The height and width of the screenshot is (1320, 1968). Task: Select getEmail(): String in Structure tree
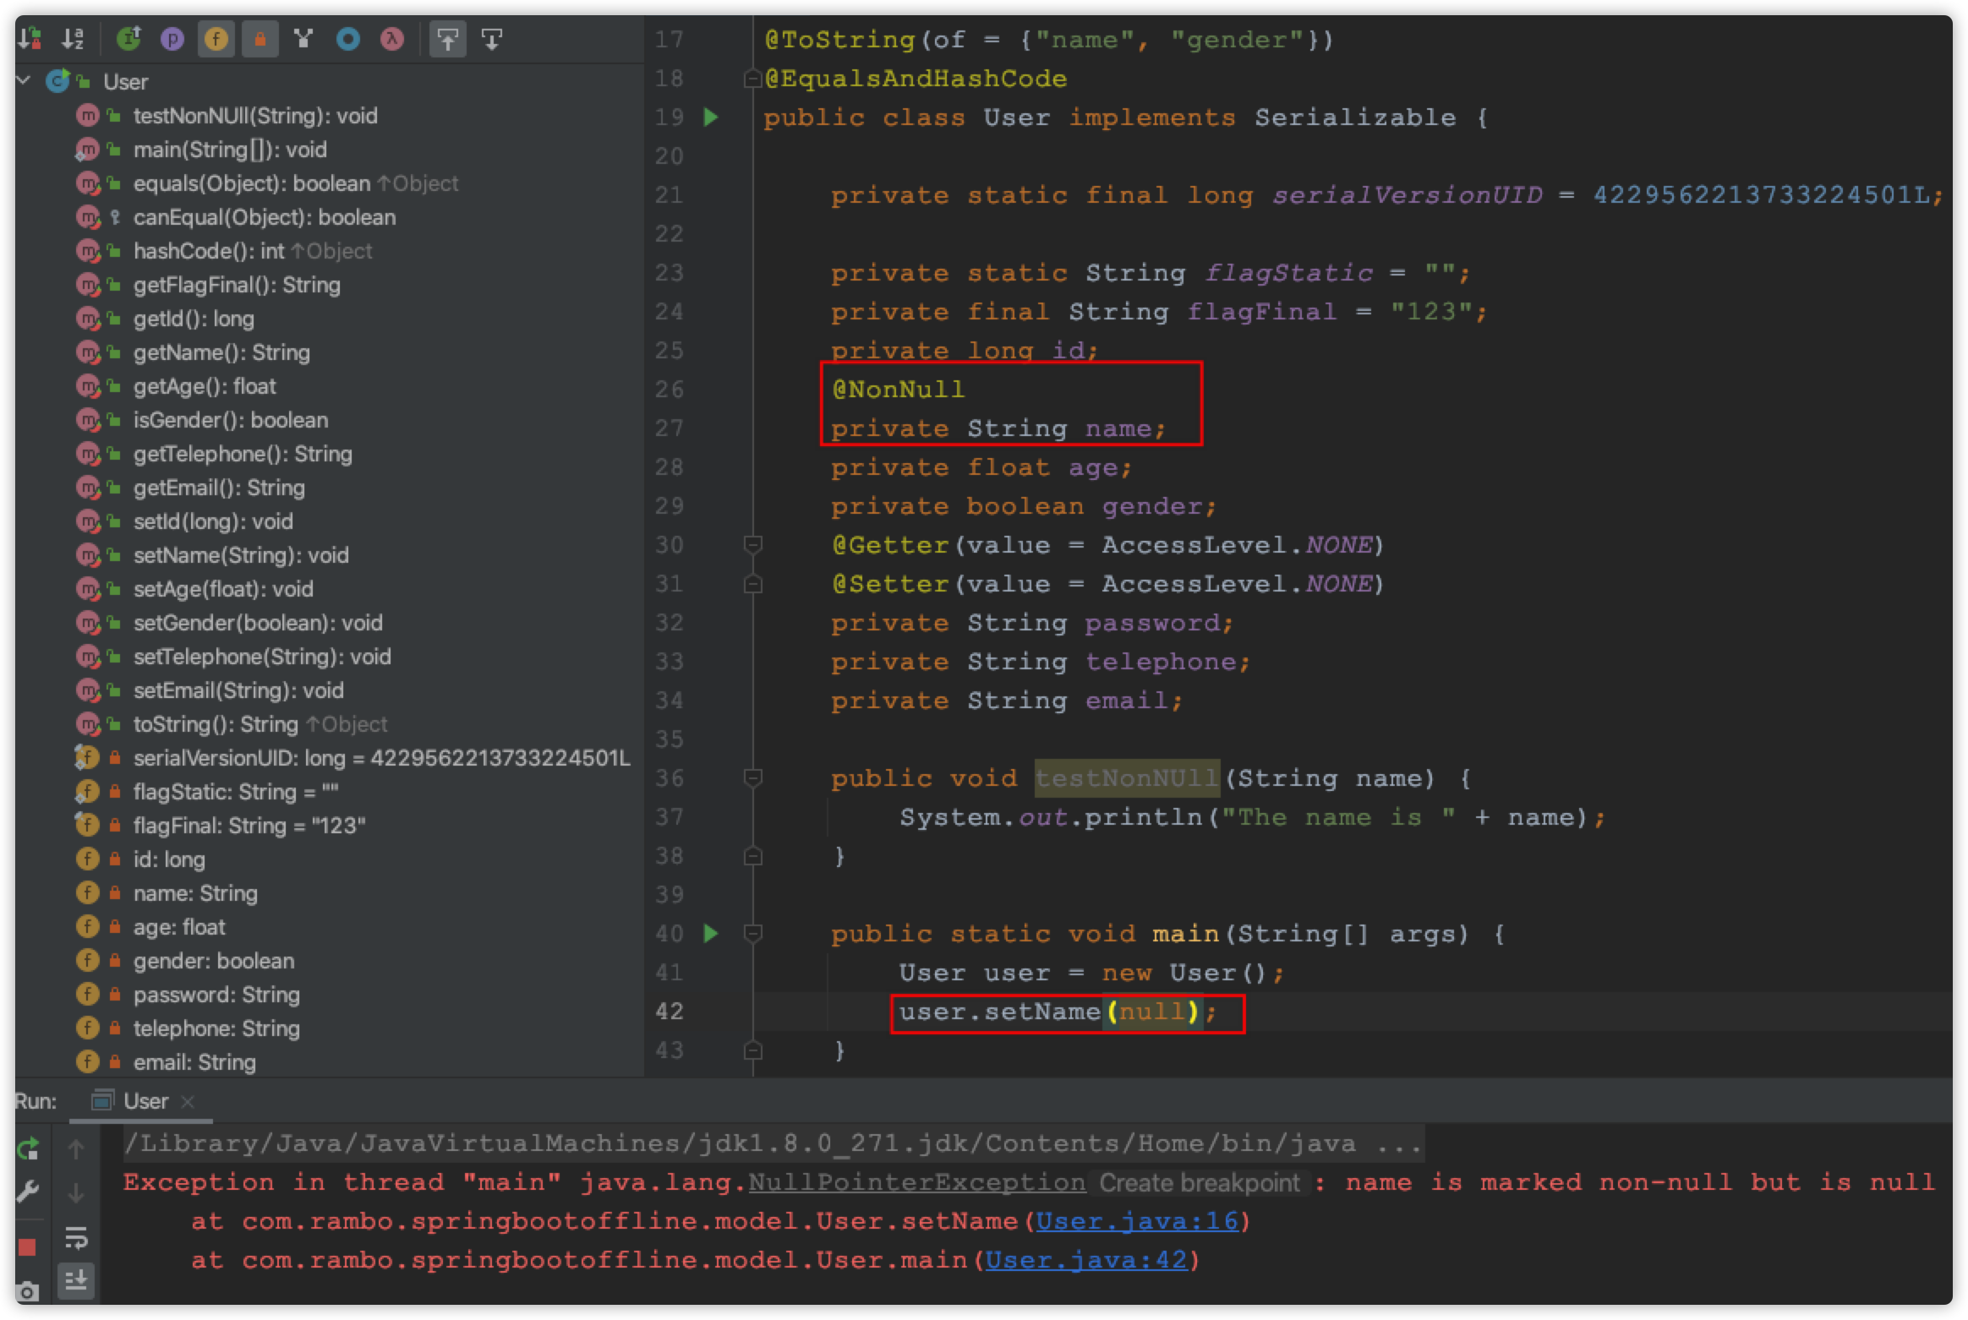[219, 487]
